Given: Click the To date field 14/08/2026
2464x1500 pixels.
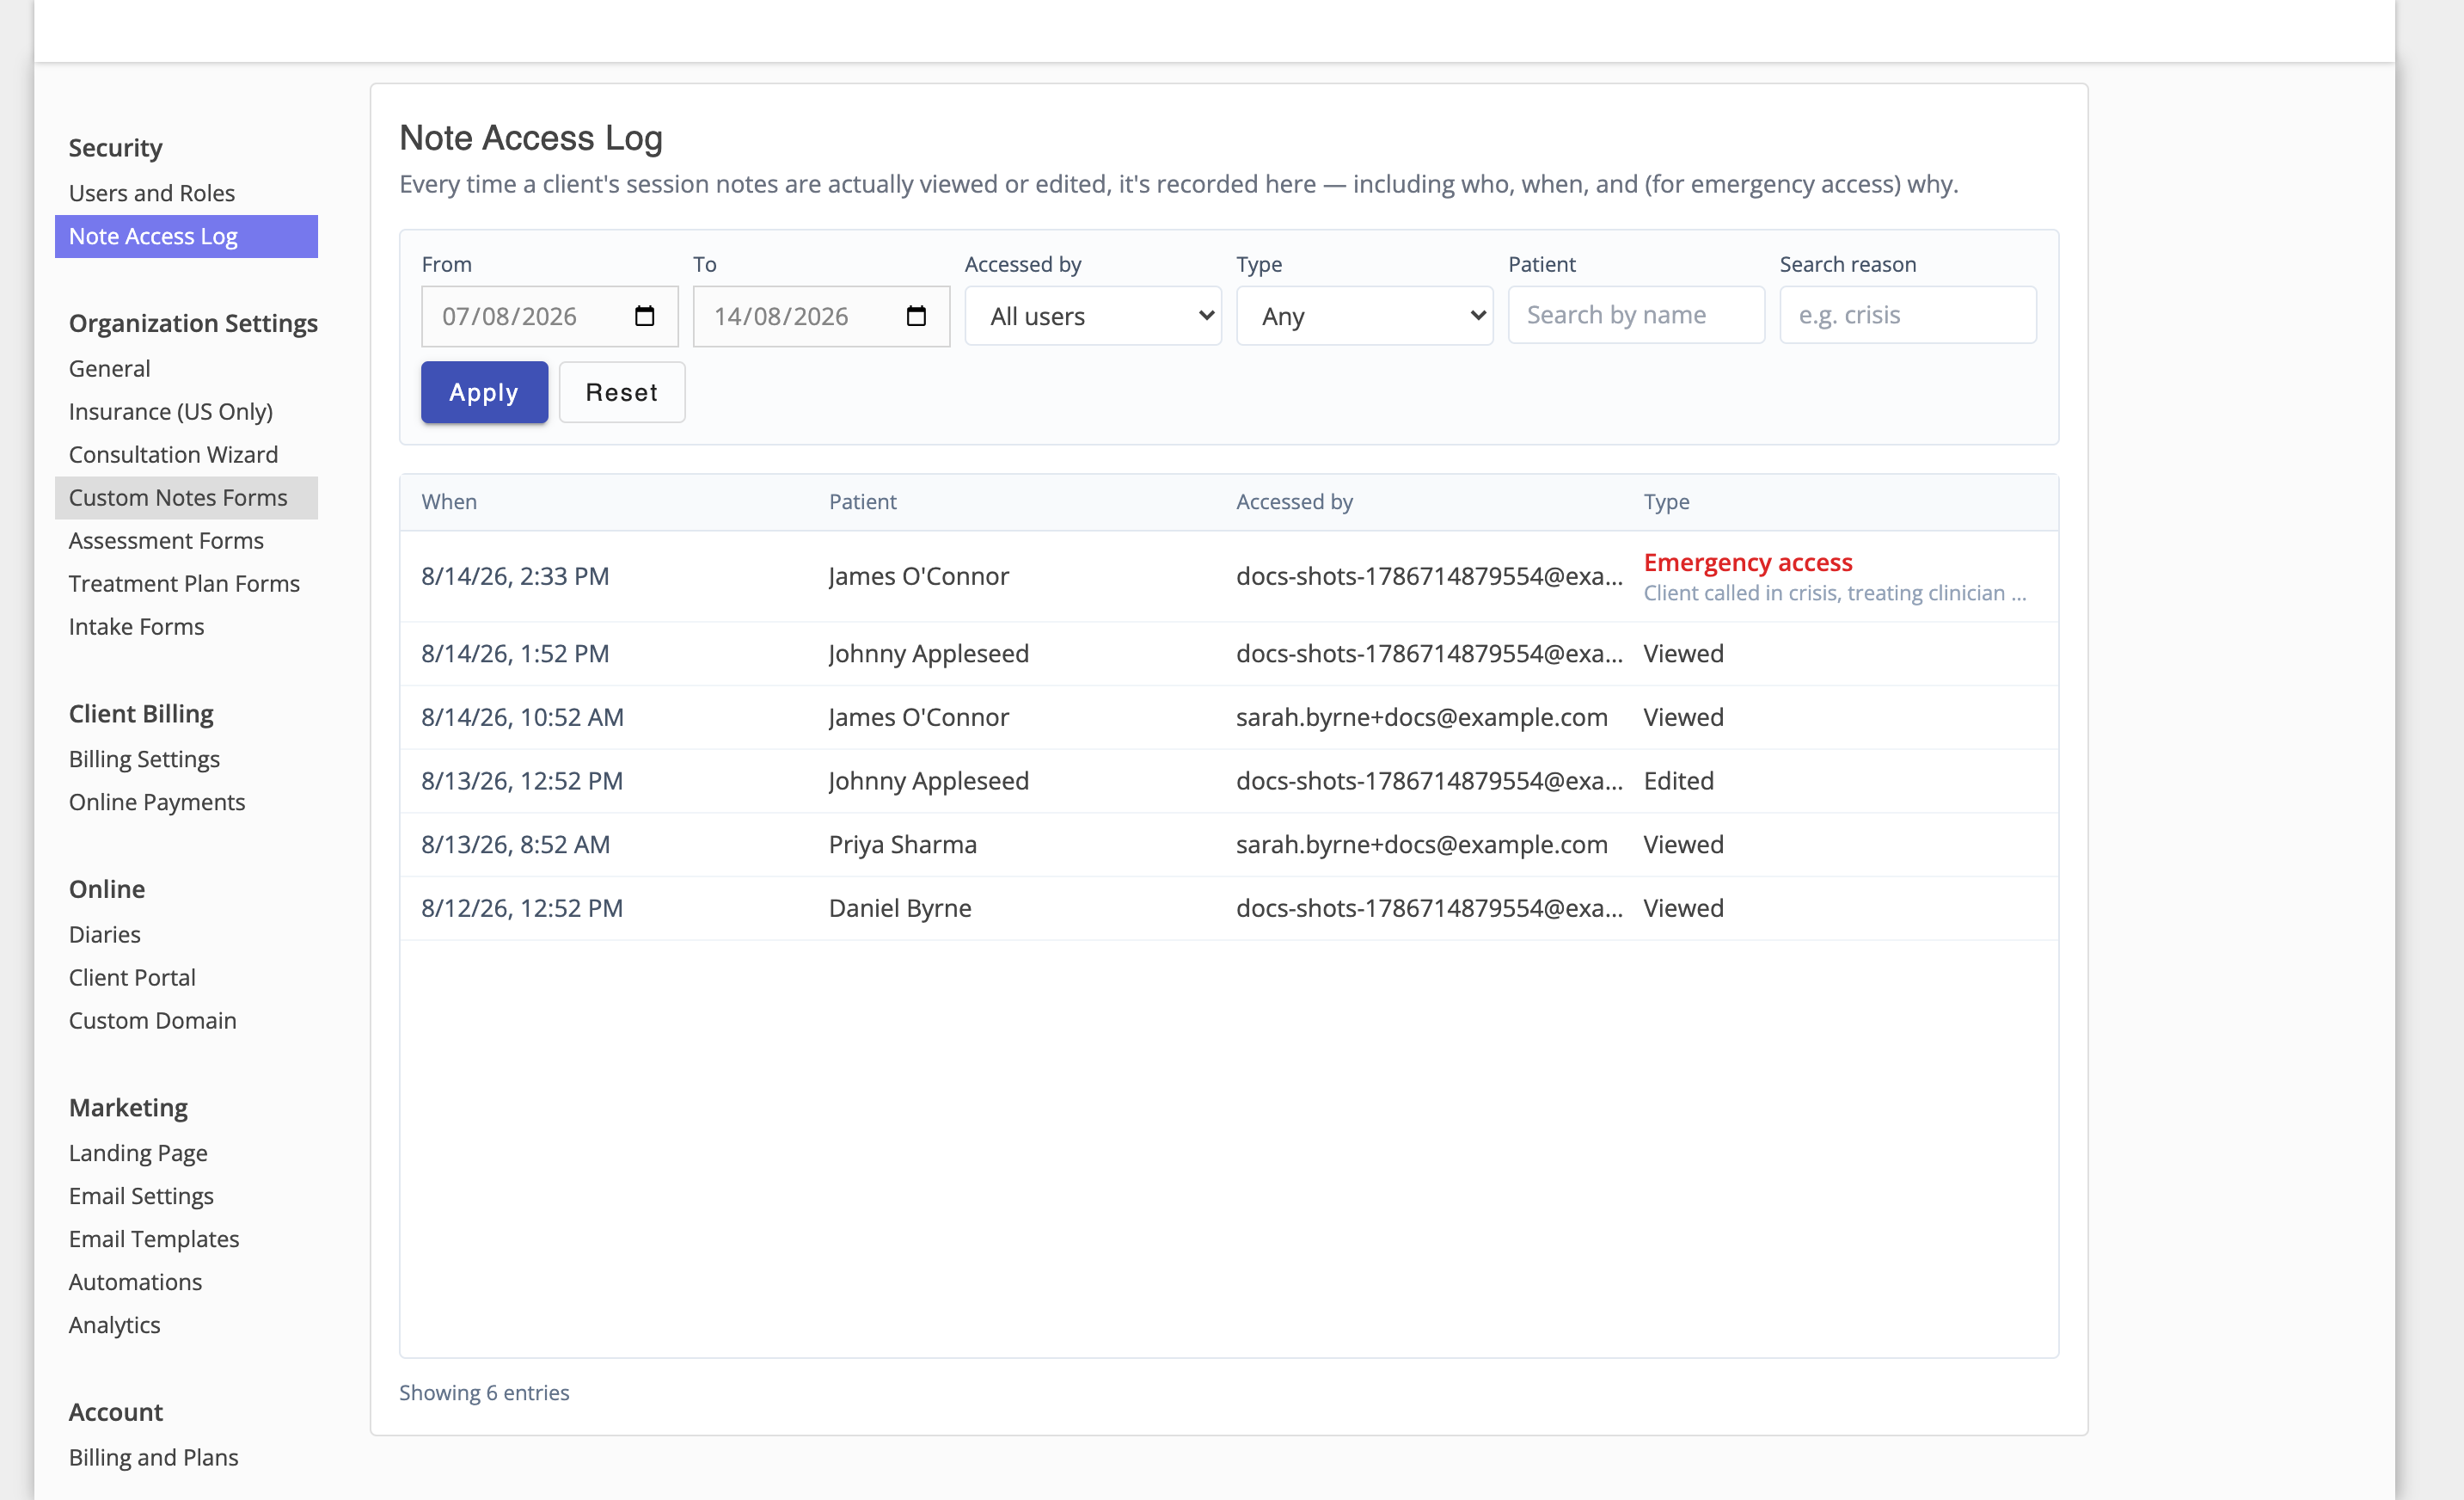Looking at the screenshot, I should [821, 317].
